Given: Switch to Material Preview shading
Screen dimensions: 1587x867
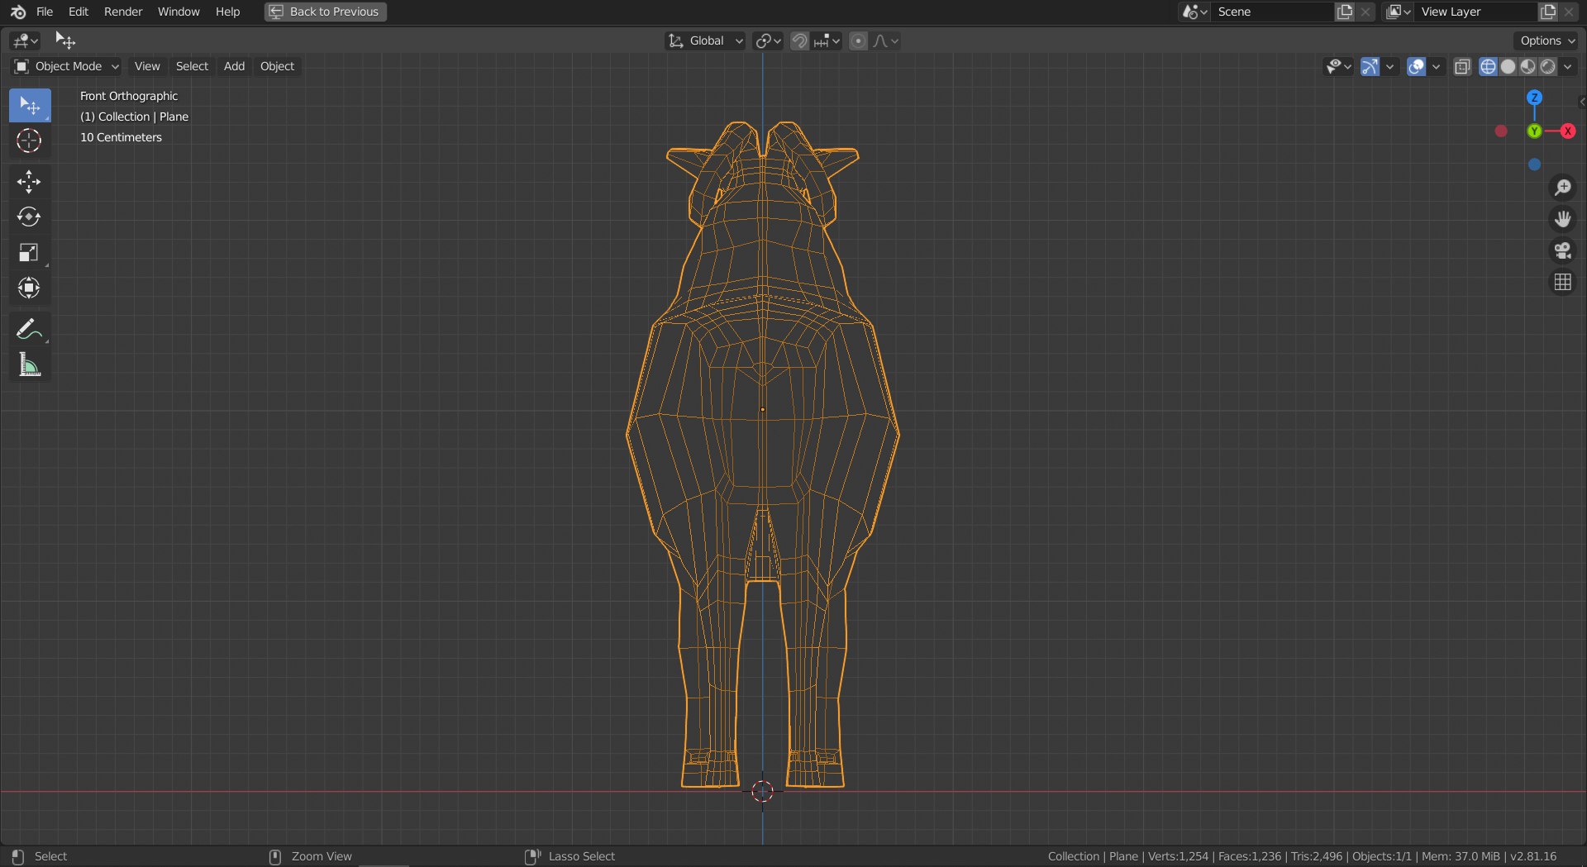Looking at the screenshot, I should click(x=1527, y=66).
